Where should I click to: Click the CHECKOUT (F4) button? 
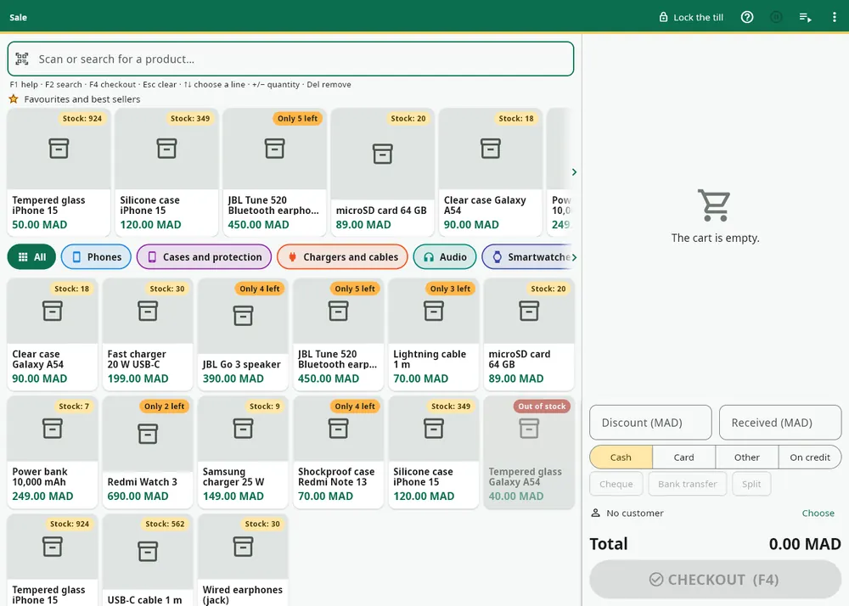click(715, 580)
